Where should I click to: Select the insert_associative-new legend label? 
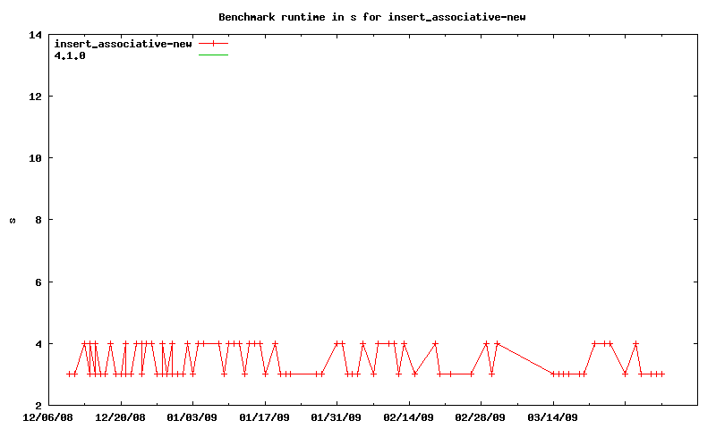[x=123, y=43]
